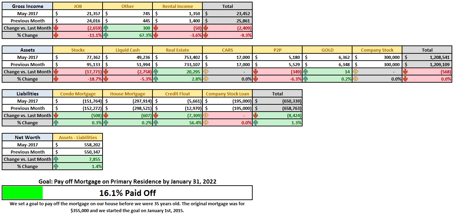
Task: Select the May-2017 Real Estate value 753,402
Action: (178, 57)
